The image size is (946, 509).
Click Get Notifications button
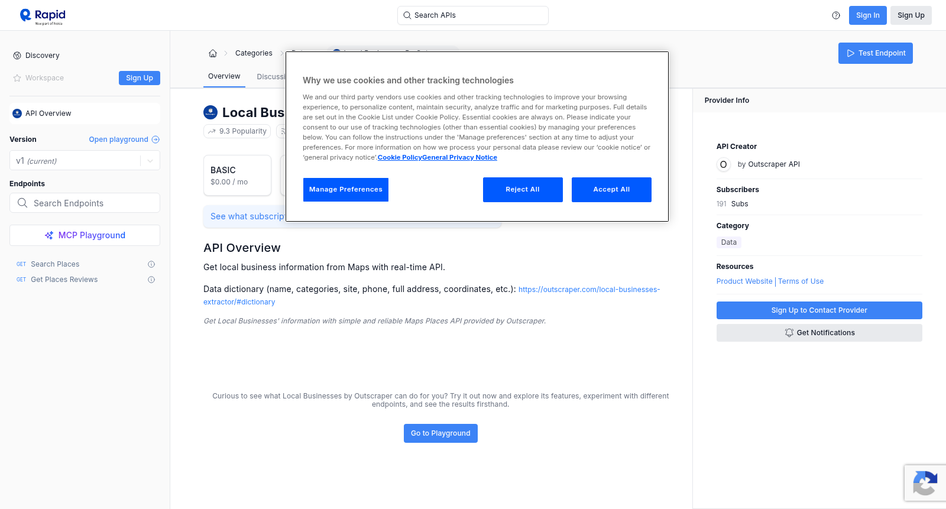click(x=819, y=333)
